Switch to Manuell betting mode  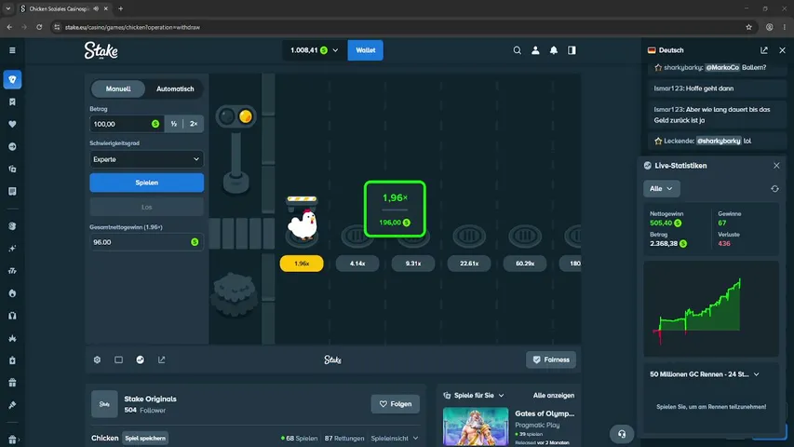(x=118, y=88)
